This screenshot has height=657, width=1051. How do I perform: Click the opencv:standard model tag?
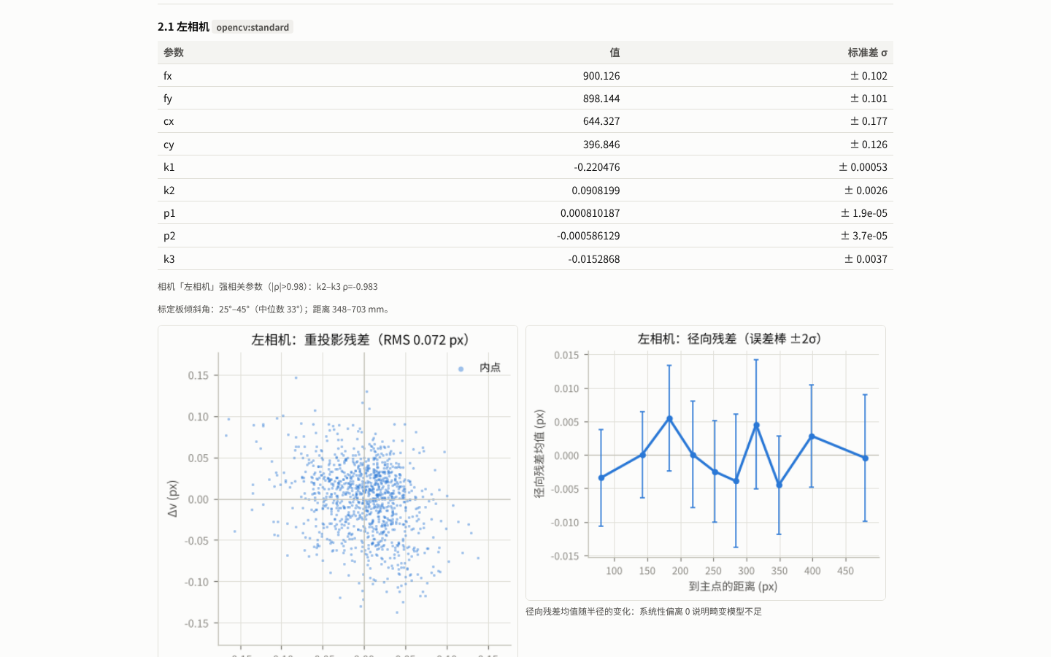[253, 27]
